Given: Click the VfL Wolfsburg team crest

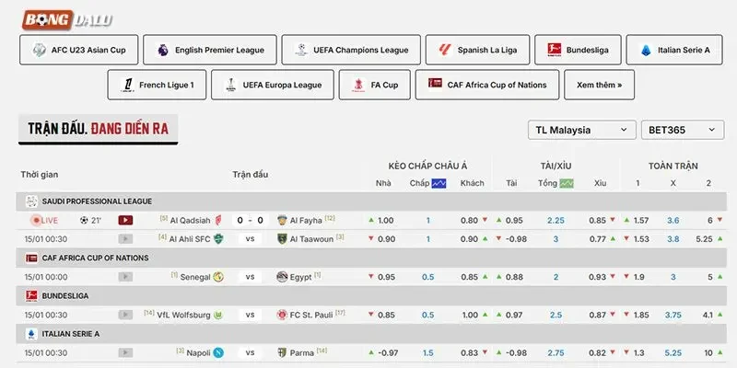Looking at the screenshot, I should pyautogui.click(x=218, y=315).
